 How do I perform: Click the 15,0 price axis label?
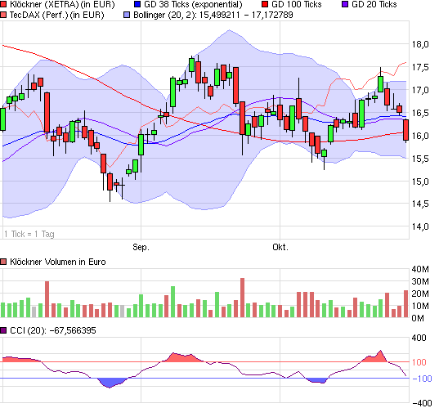(420, 182)
